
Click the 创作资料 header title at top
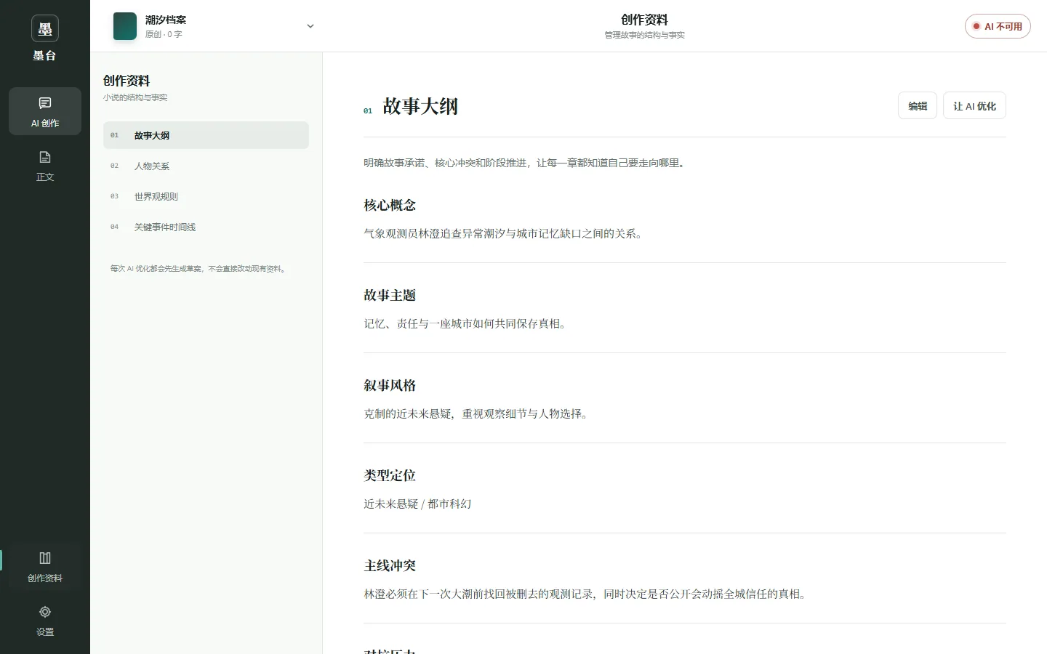[644, 20]
